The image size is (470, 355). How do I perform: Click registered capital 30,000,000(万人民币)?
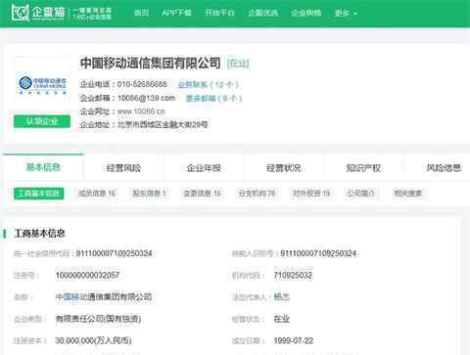point(93,340)
